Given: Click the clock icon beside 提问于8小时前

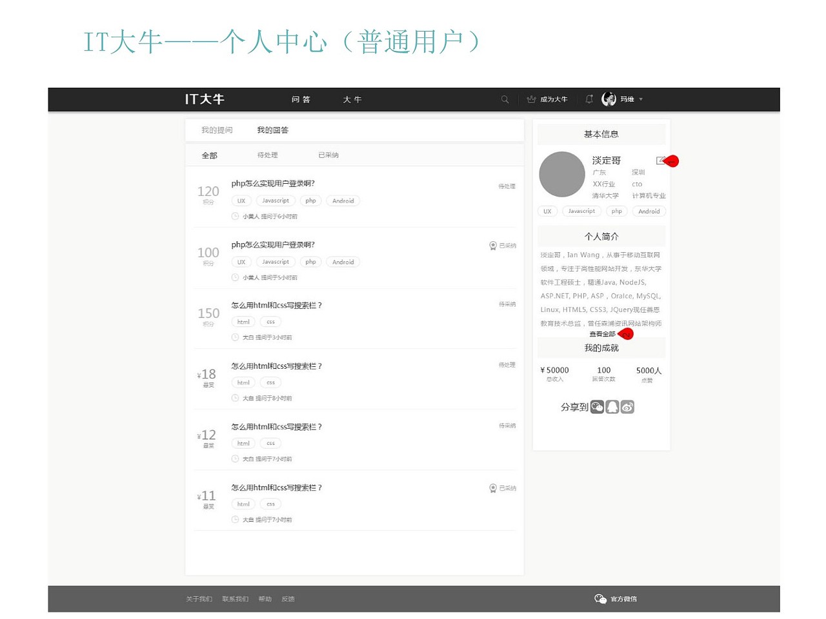Looking at the screenshot, I should pos(235,398).
